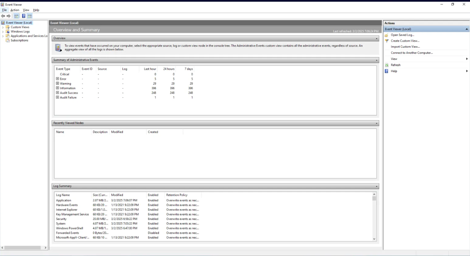Click the Open Saved Log folder icon
Screen dimensions: 470x256
click(387, 35)
